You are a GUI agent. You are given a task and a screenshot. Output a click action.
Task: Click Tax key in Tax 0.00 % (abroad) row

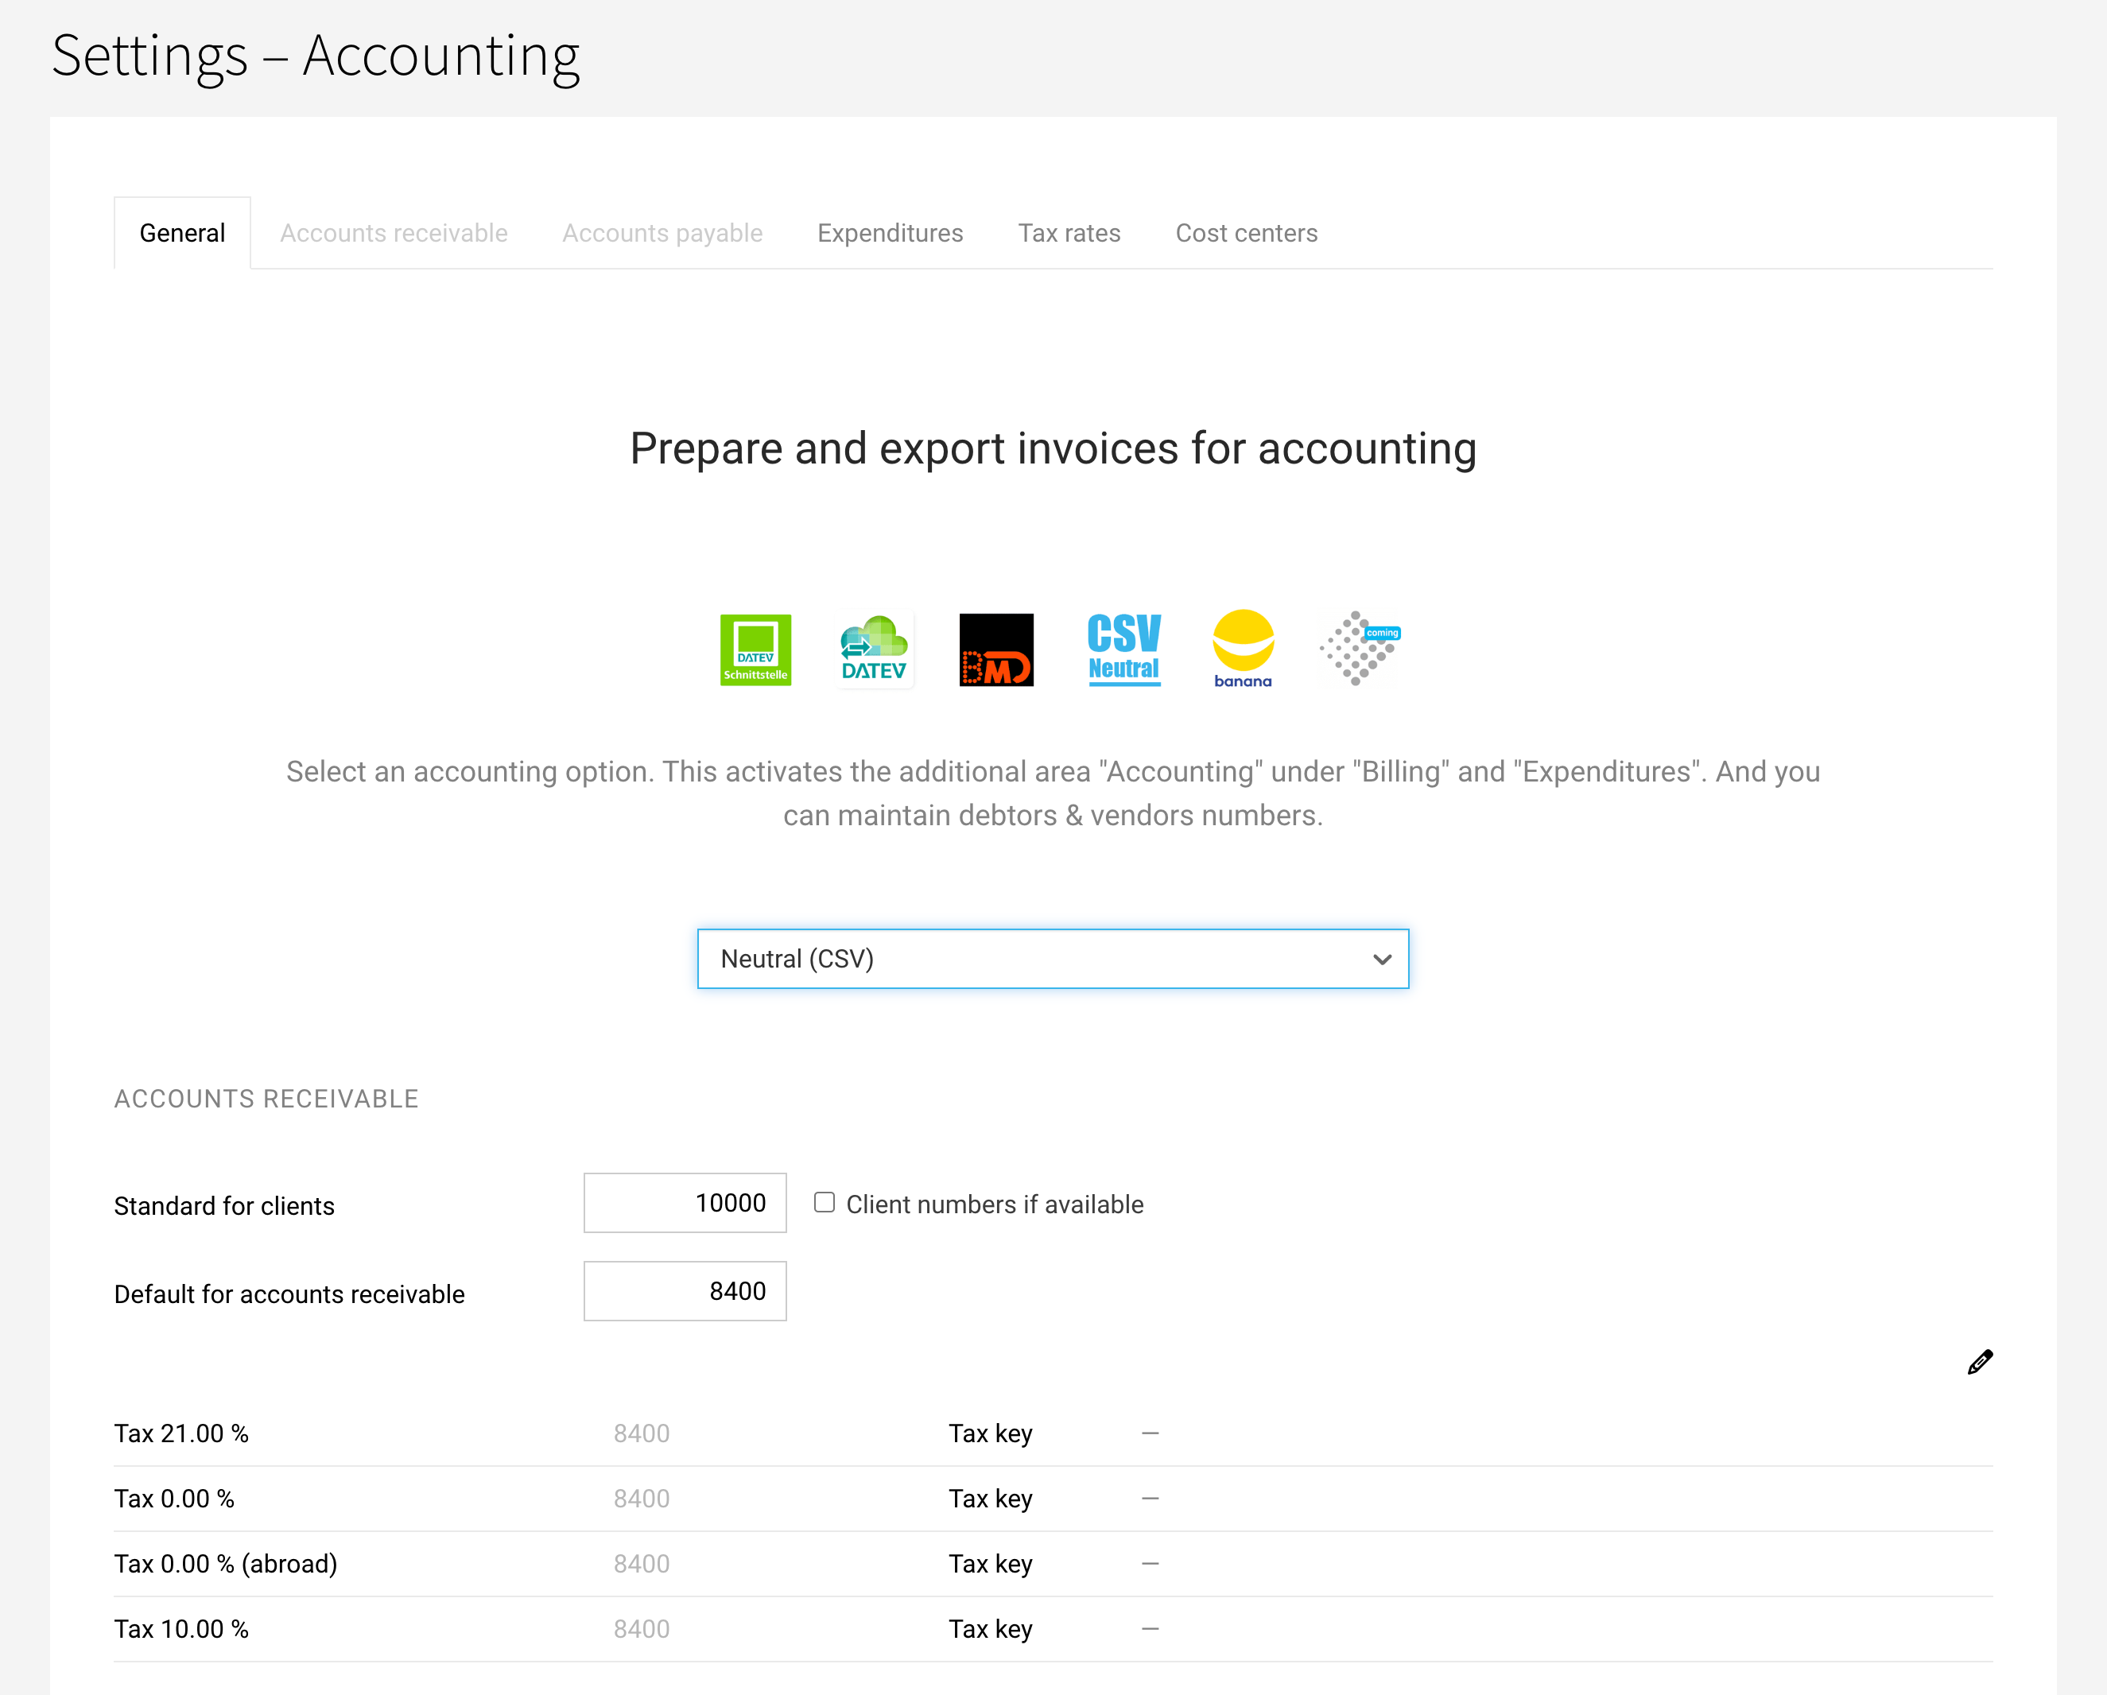[990, 1564]
